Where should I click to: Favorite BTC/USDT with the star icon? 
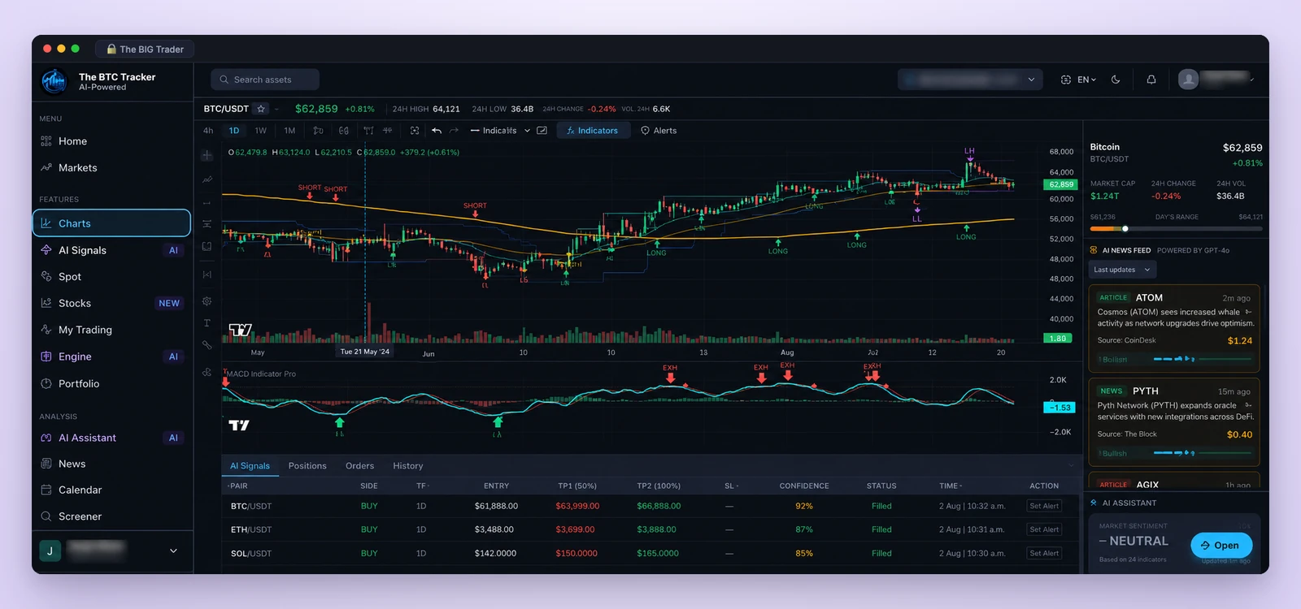261,109
